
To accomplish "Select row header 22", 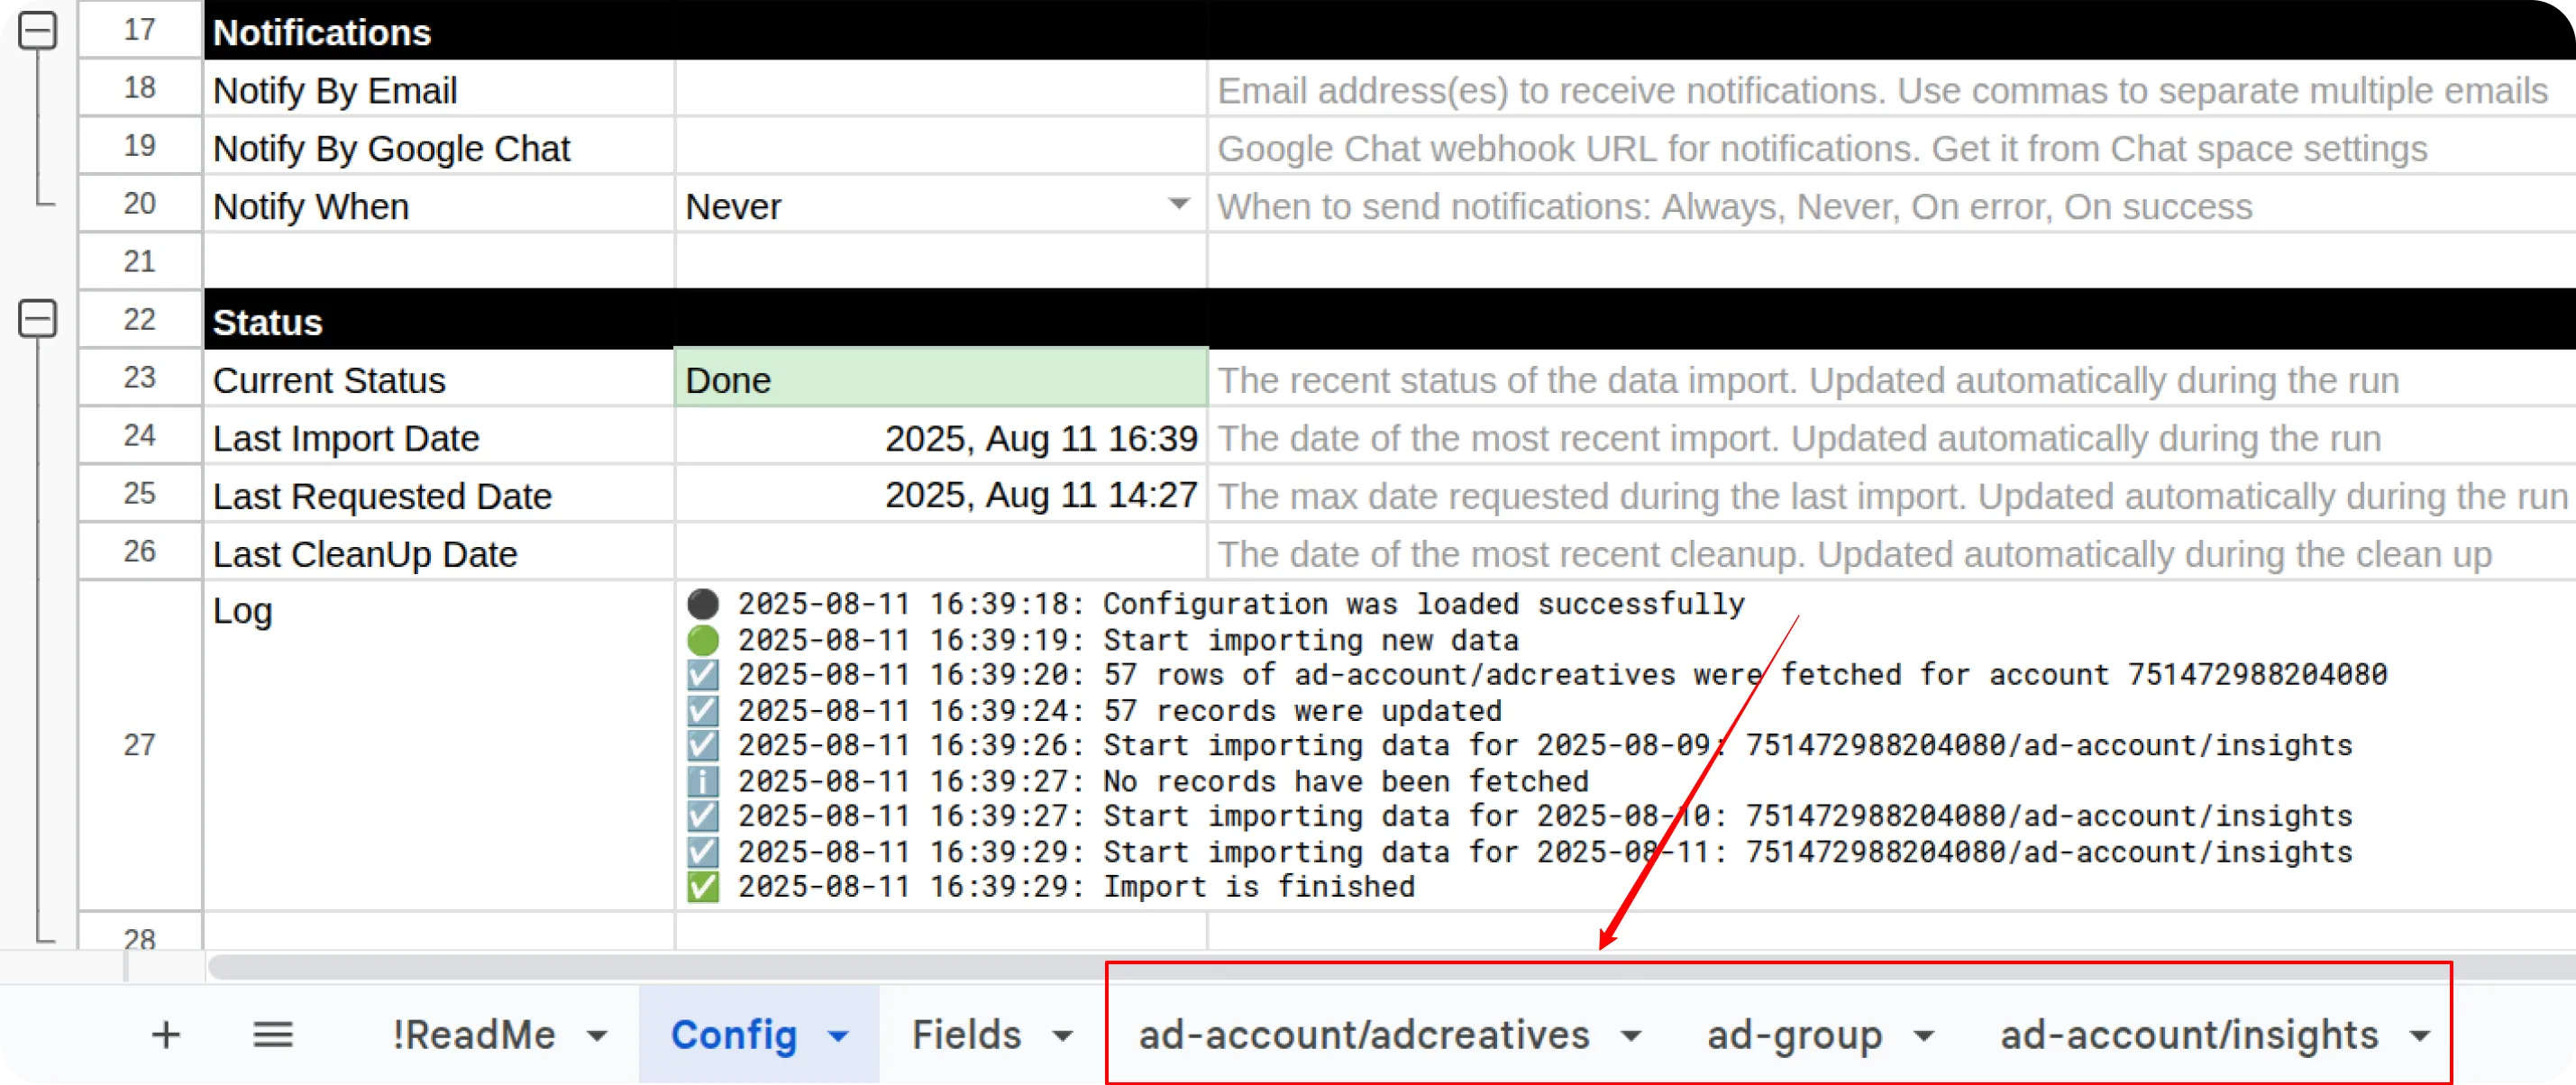I will 140,320.
